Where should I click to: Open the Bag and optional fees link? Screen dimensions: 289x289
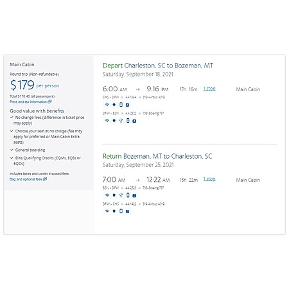(28, 179)
